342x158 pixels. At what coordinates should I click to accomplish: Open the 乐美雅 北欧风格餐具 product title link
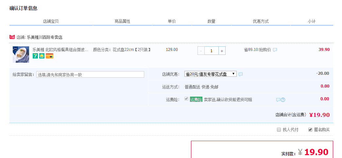click(60, 50)
